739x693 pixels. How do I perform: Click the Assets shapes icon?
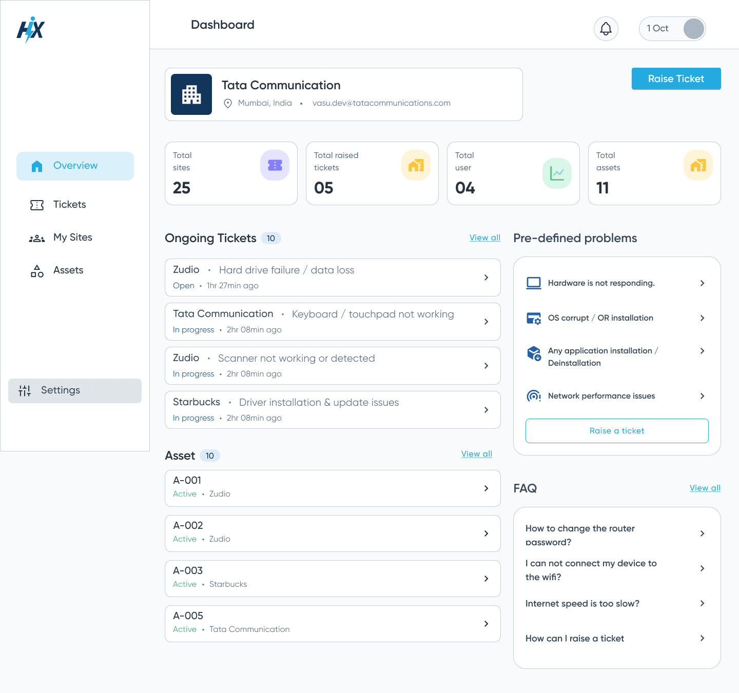[37, 271]
